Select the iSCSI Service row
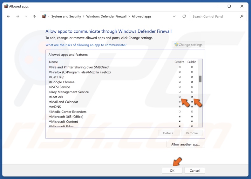251x179 pixels. click(123, 87)
